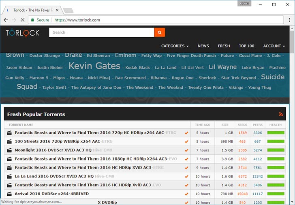Open Arrival 2016 DVDScr x264-4RRIVED torrent

pos(52,194)
